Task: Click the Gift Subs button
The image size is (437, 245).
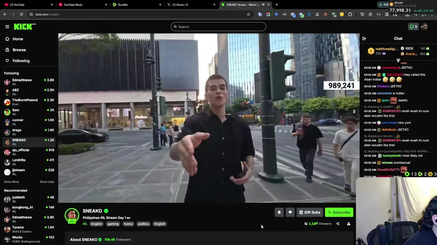Action: pyautogui.click(x=310, y=212)
